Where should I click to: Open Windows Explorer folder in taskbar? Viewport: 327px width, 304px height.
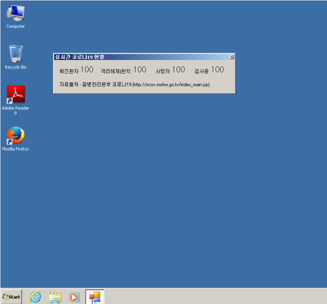pyautogui.click(x=55, y=297)
